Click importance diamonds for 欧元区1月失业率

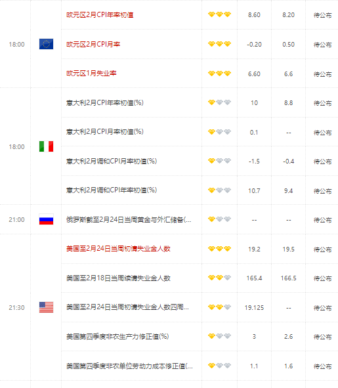[x=219, y=74]
